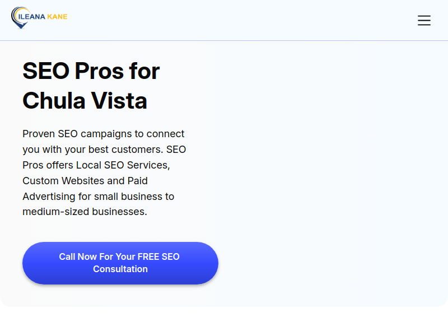This screenshot has width=448, height=336.
Task: Click the blue ILEANA logo word
Action: [x=32, y=17]
